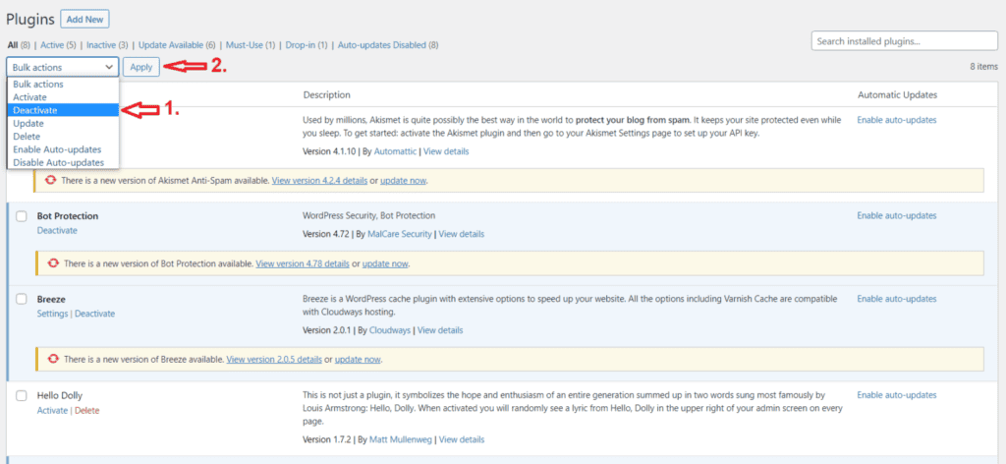Check the Hello Dolly plugin checkbox
The width and height of the screenshot is (1006, 464).
[22, 395]
